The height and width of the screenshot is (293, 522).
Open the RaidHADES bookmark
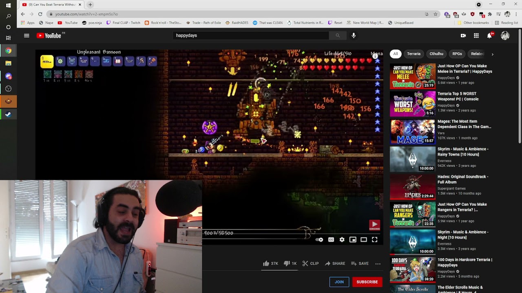(237, 23)
